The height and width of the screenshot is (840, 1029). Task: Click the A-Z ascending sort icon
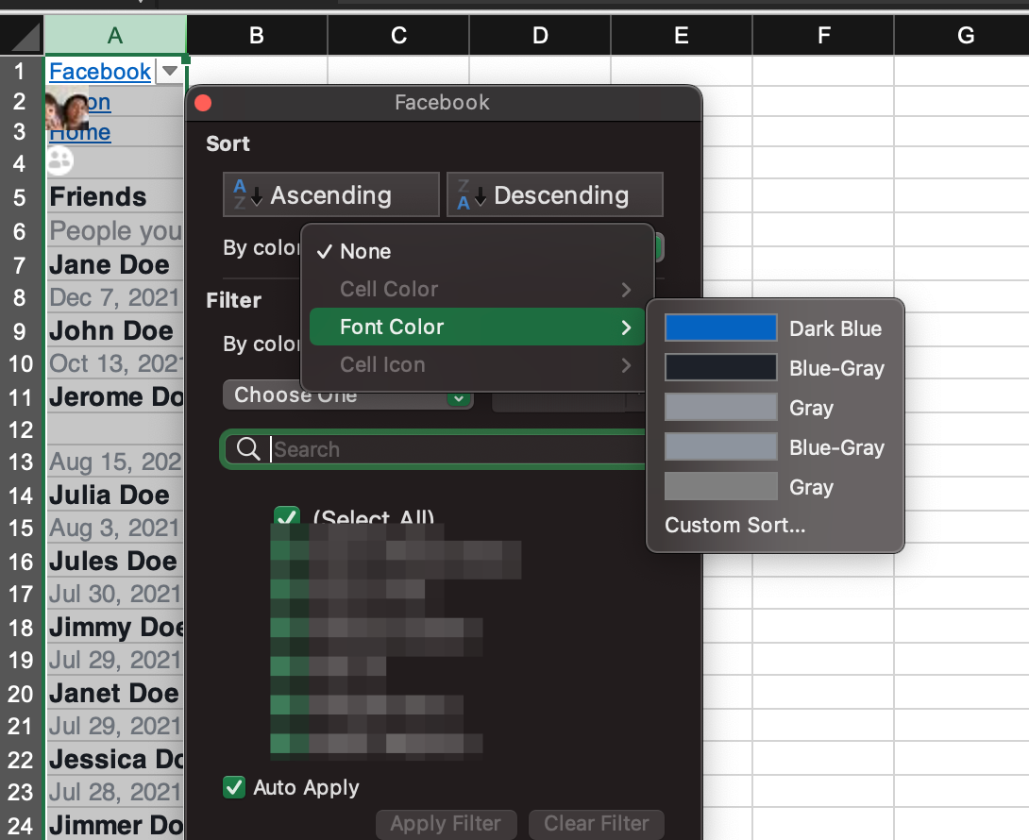(246, 194)
